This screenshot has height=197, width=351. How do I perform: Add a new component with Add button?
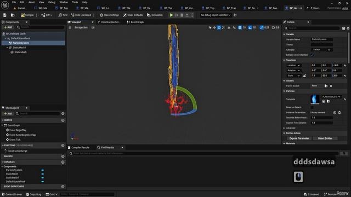[x=8, y=27]
